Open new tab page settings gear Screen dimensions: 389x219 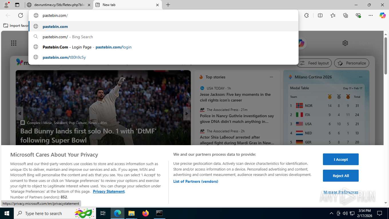coord(345,43)
